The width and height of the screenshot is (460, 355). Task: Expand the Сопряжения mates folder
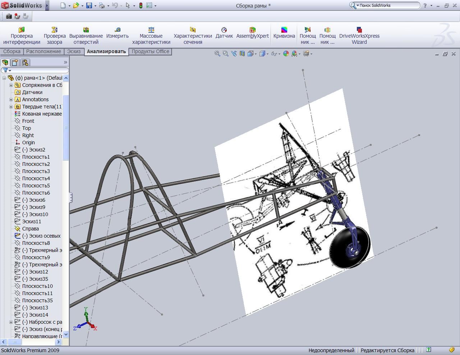point(11,85)
